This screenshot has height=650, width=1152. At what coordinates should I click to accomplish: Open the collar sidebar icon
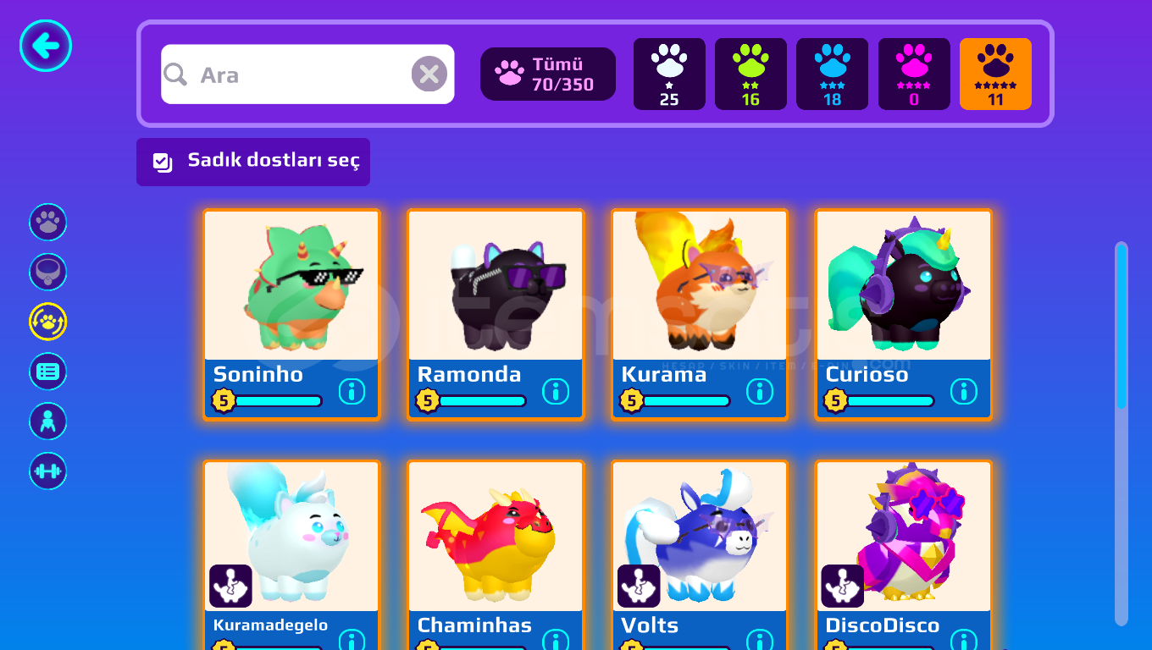[48, 273]
